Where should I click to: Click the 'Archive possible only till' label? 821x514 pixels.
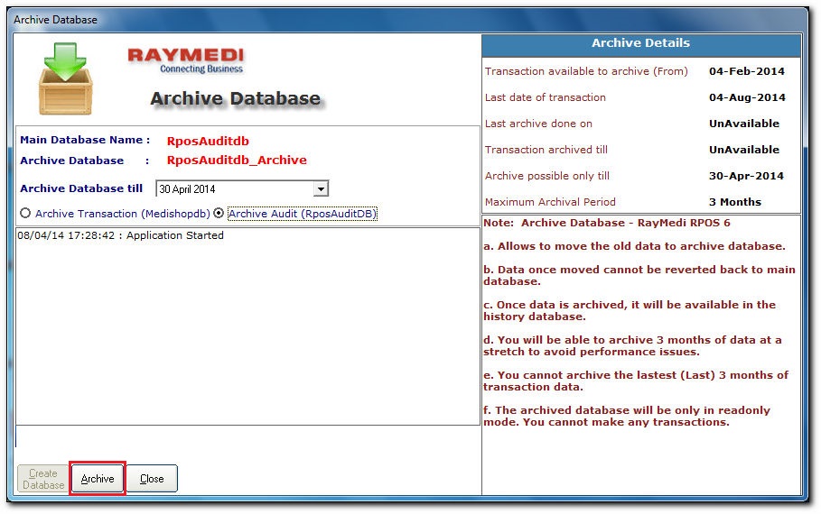click(547, 176)
